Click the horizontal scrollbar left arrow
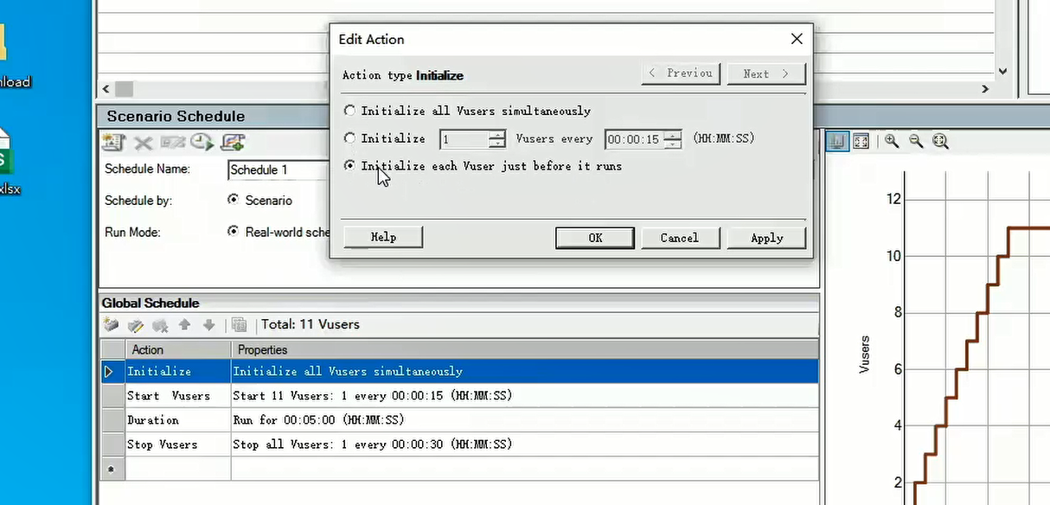 [x=106, y=88]
